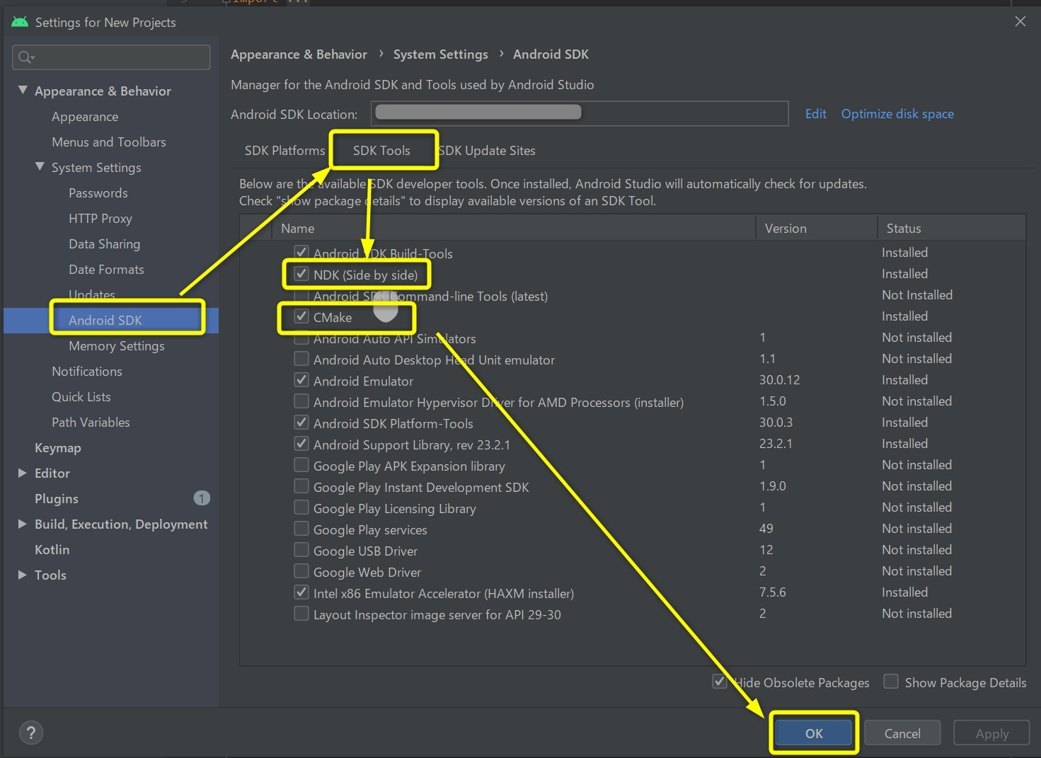Expand the Editor settings section
The width and height of the screenshot is (1041, 758).
[23, 473]
